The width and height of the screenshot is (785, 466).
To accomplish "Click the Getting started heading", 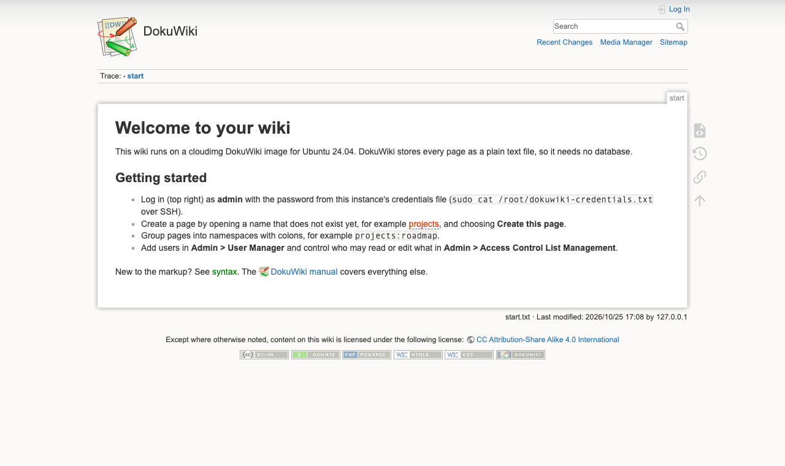I will (x=161, y=178).
